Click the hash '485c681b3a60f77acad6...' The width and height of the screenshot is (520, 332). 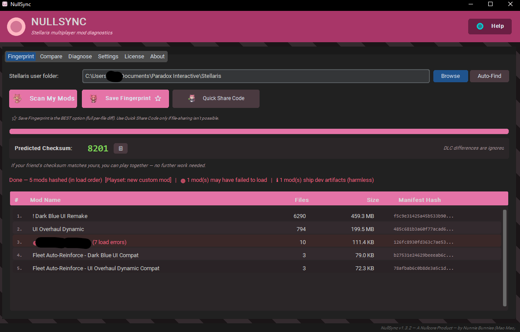(x=423, y=229)
